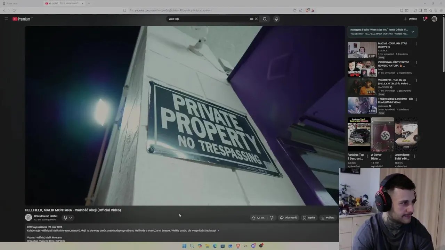Close the HELLFIELD YouTube browser tab

[x=82, y=3]
